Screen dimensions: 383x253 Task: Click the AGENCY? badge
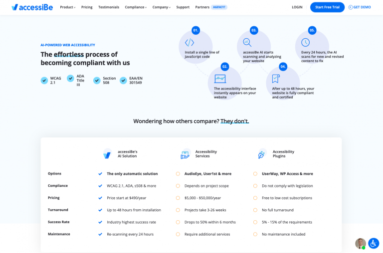pyautogui.click(x=219, y=7)
